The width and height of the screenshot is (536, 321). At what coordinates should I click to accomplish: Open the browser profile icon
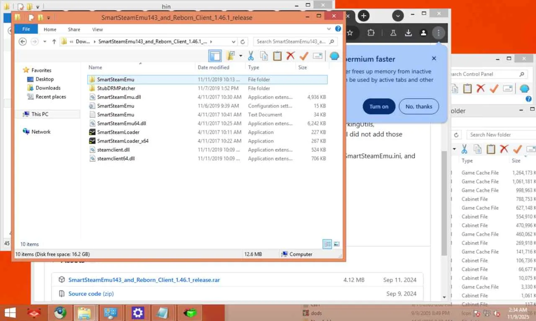click(423, 33)
